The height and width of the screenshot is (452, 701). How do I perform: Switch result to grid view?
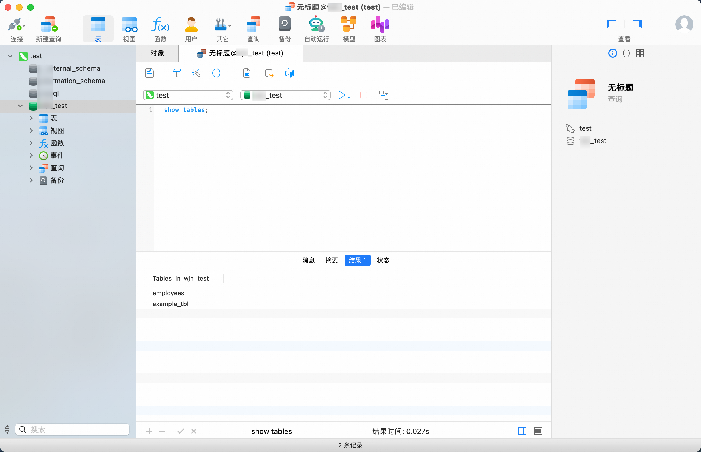pos(522,431)
